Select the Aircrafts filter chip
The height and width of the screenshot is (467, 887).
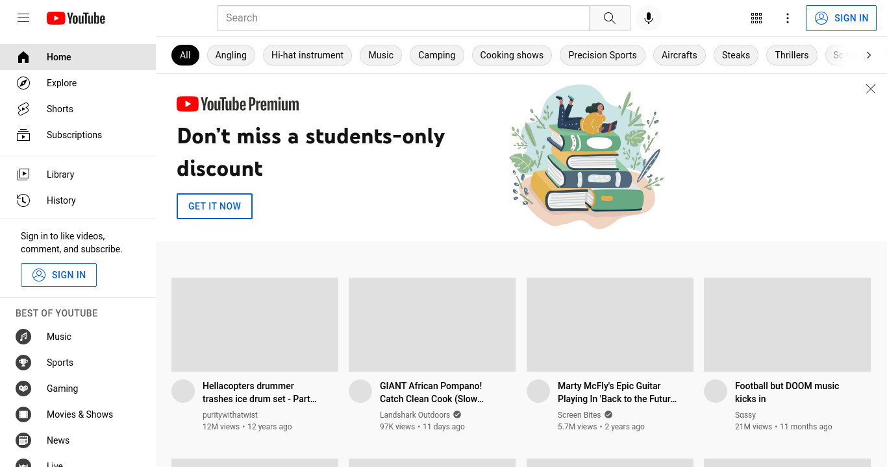click(679, 55)
